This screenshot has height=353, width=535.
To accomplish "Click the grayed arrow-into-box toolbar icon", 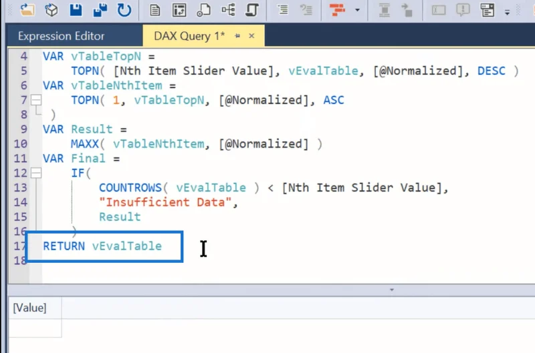I will coord(407,10).
